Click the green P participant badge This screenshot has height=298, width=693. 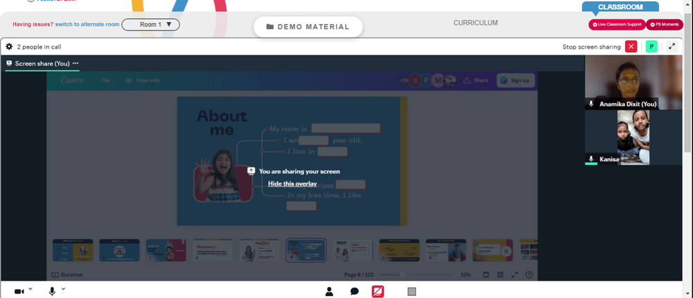pos(651,46)
